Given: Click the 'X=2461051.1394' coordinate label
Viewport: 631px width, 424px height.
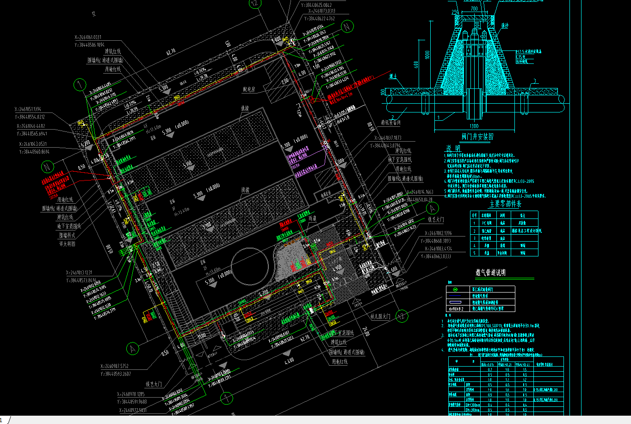Looking at the screenshot, I should (28, 109).
